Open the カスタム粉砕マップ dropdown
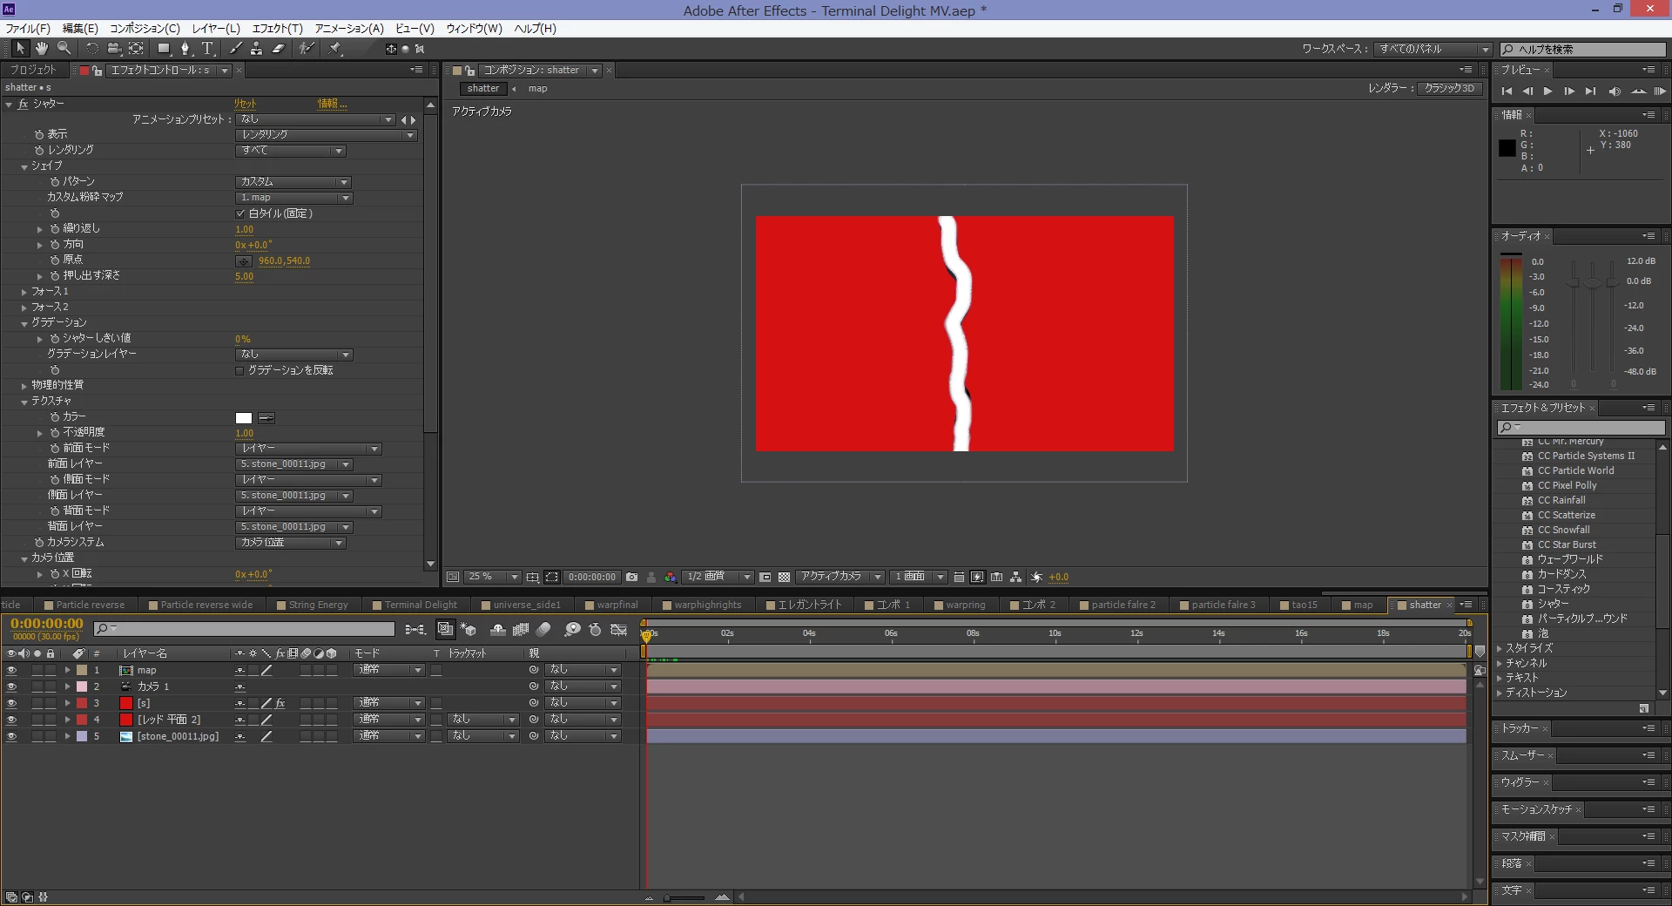 pos(293,198)
